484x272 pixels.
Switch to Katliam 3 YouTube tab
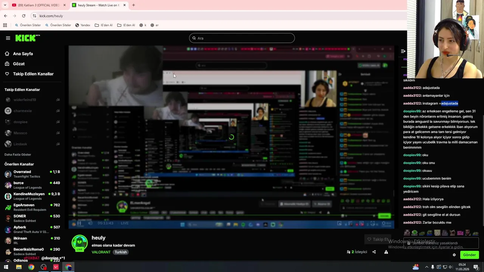pos(39,5)
